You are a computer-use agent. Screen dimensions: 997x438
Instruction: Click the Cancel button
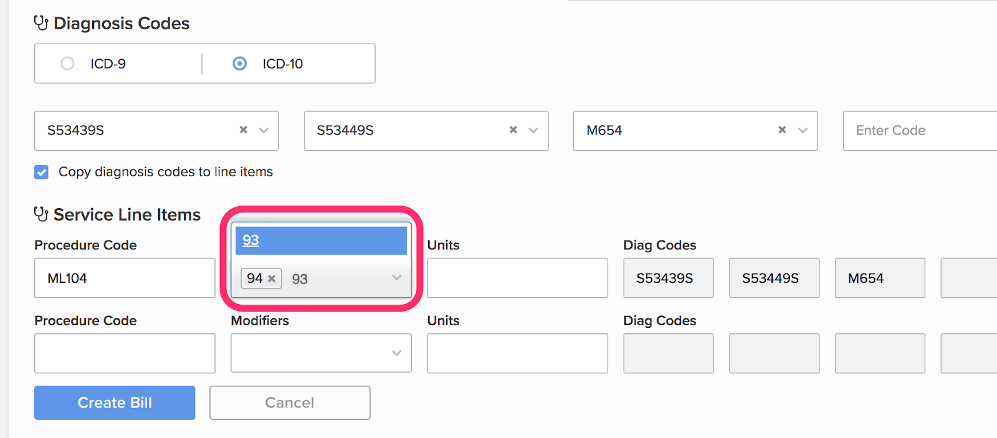(290, 402)
